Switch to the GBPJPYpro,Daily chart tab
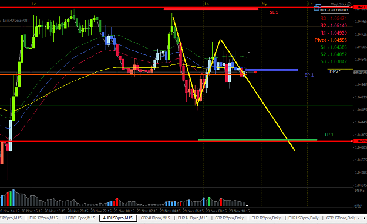Viewport: 367px width, 224px height. coord(230,218)
